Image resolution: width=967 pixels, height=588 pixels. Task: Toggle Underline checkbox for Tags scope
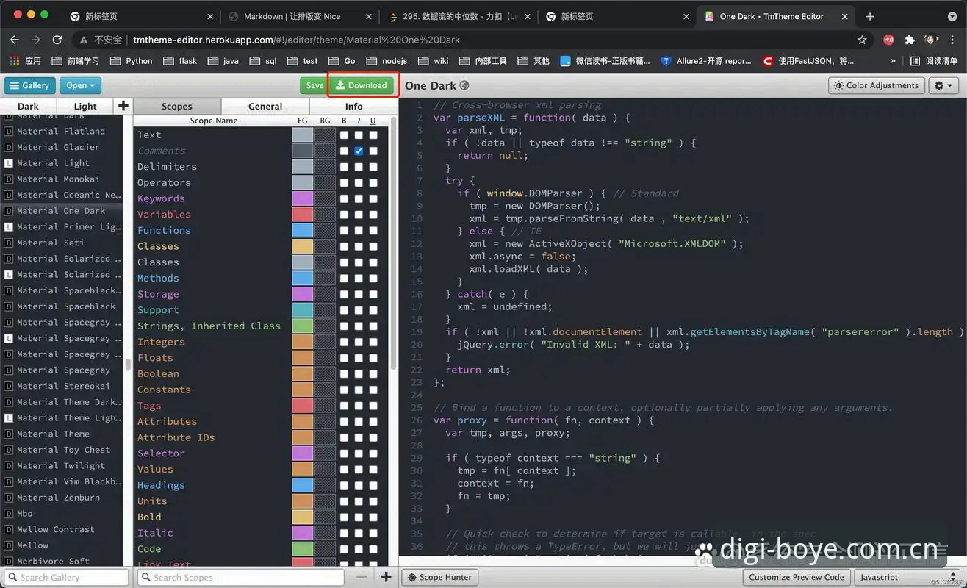(x=373, y=406)
